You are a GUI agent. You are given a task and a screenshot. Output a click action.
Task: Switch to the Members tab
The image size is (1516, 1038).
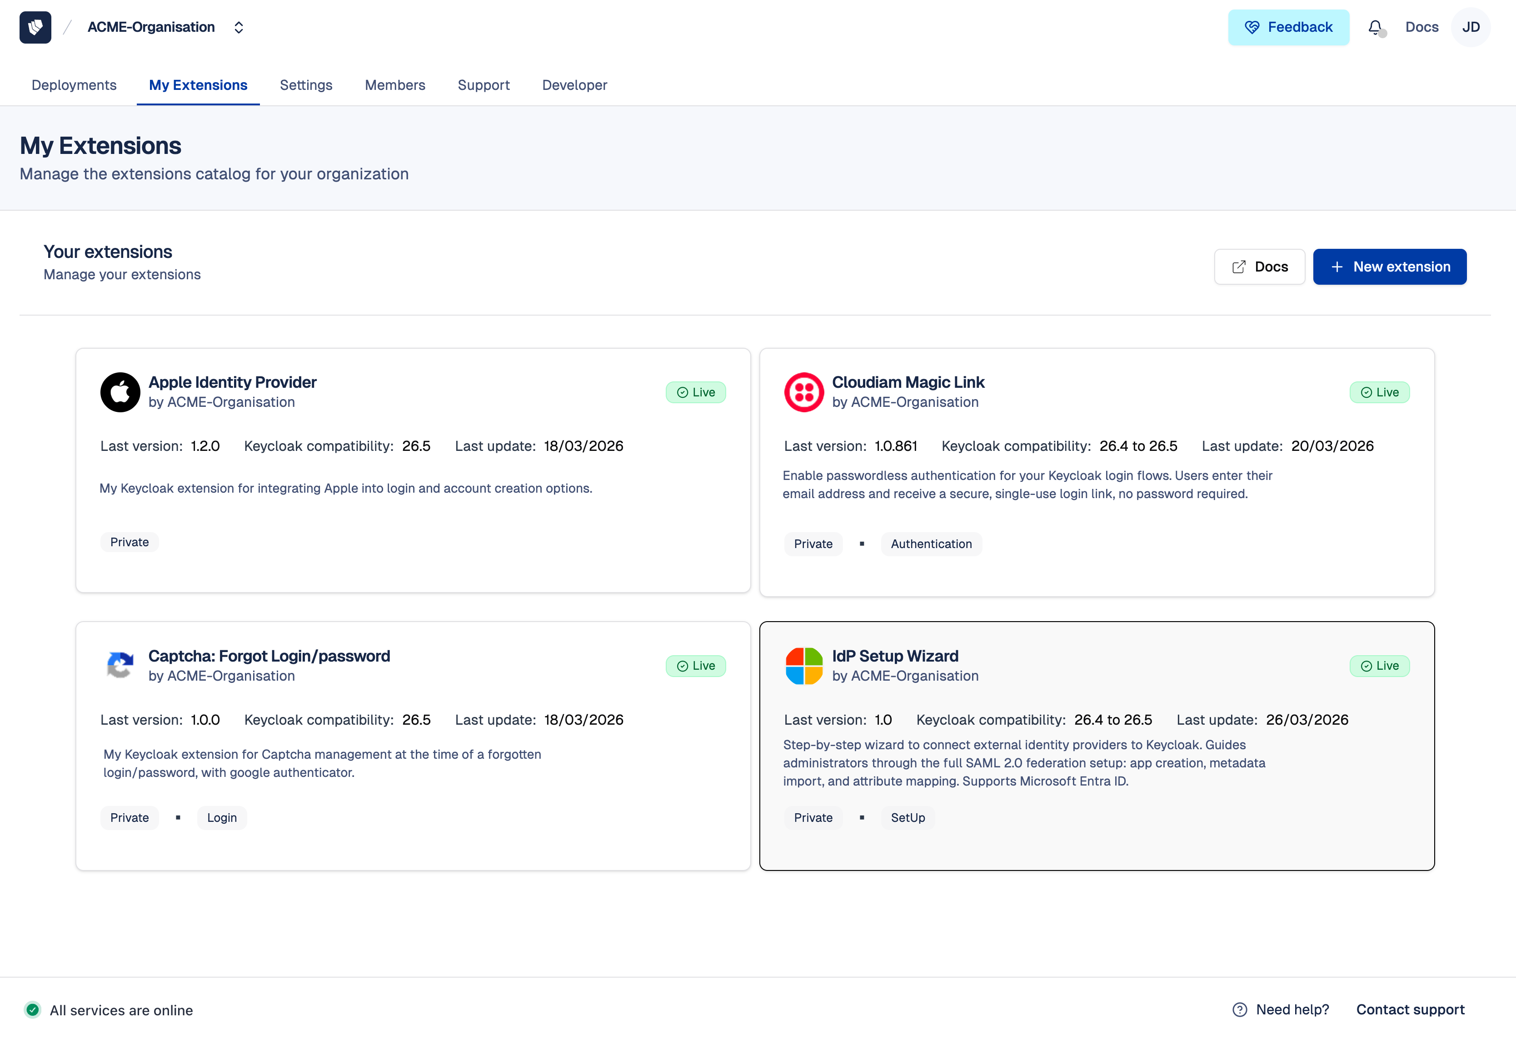click(x=394, y=85)
